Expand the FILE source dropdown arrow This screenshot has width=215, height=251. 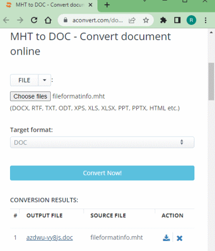[44, 80]
